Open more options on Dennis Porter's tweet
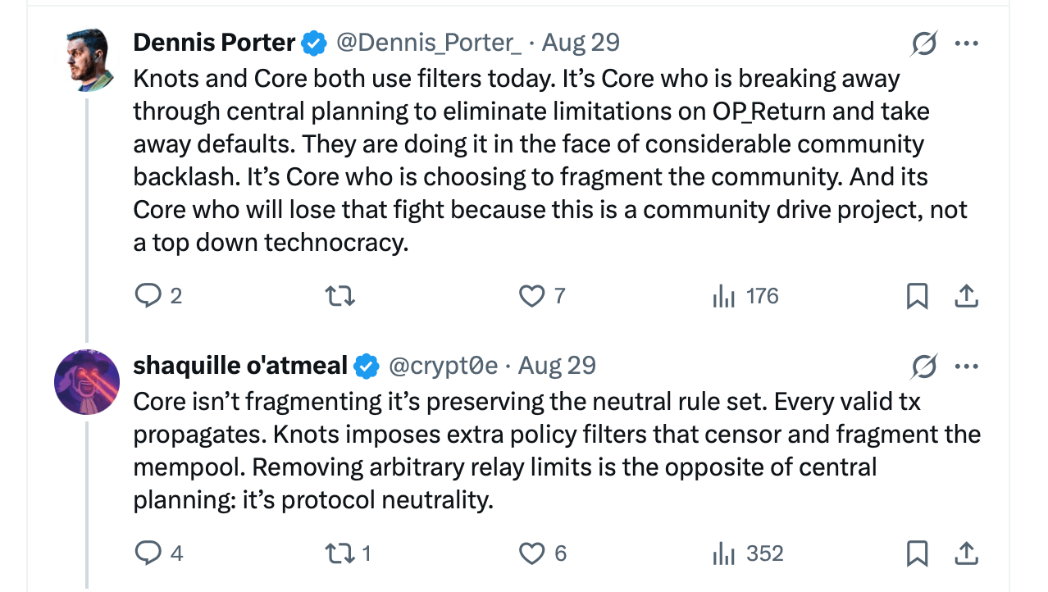Screen dimensions: 1048x592 [x=967, y=43]
